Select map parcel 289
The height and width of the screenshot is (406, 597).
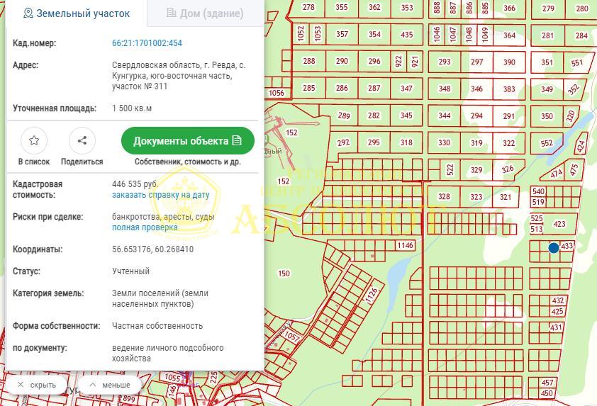pos(344,115)
